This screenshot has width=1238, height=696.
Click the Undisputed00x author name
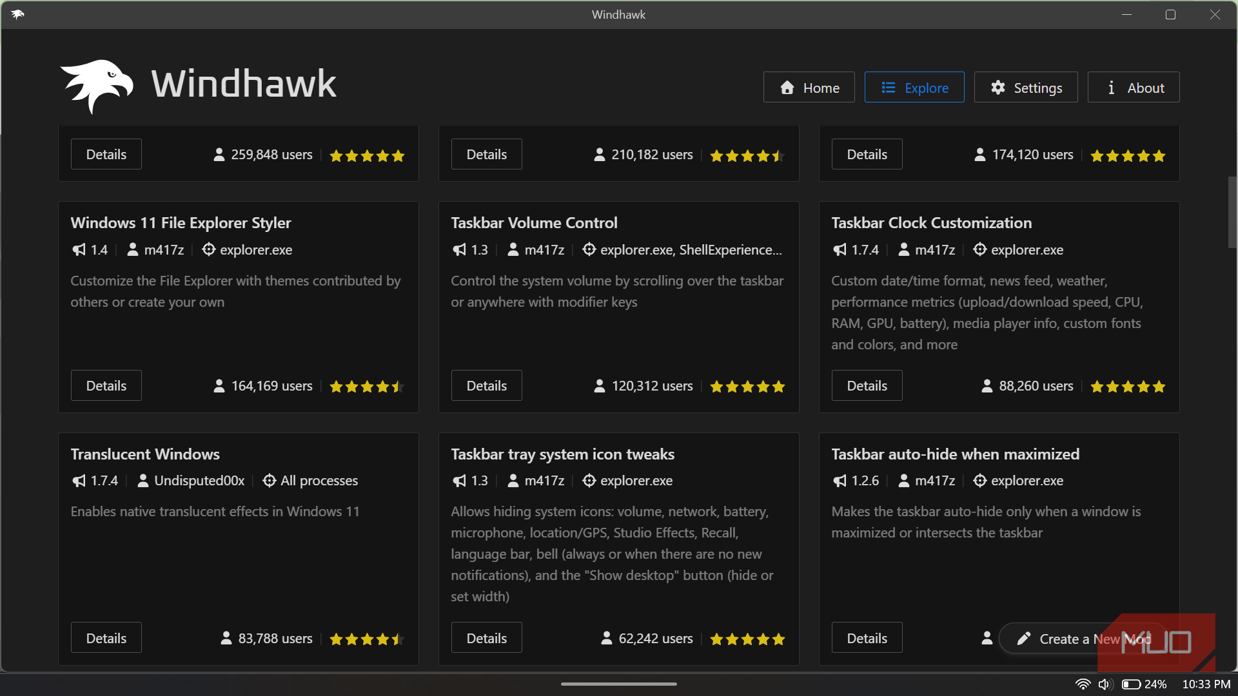(x=199, y=481)
